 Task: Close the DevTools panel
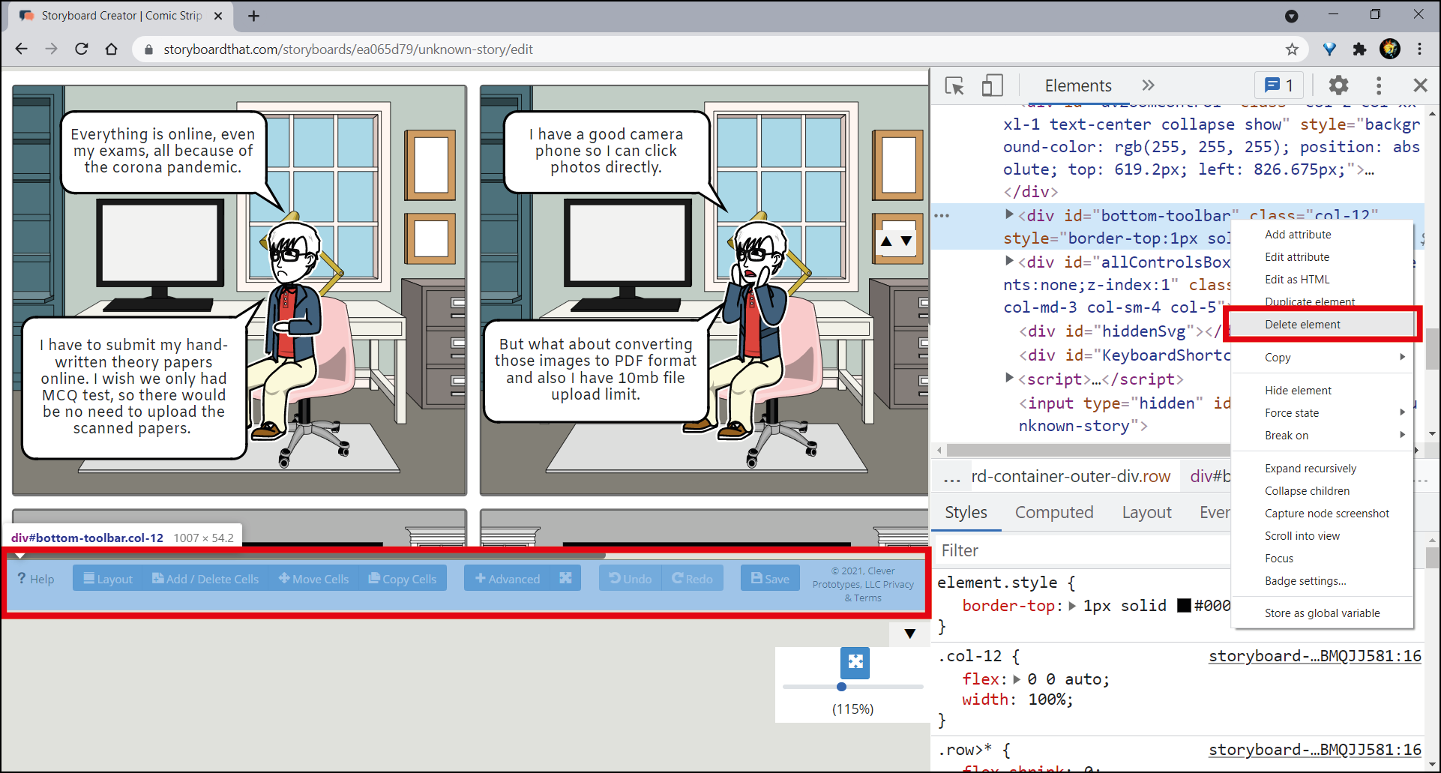(1420, 85)
